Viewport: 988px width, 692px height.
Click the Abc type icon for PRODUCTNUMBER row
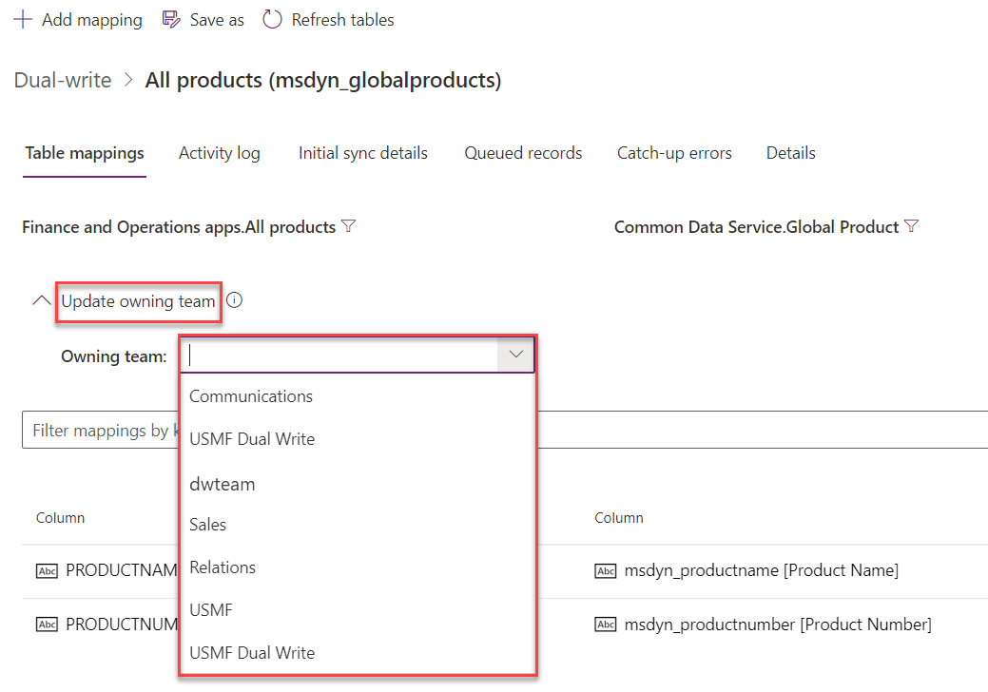click(47, 625)
